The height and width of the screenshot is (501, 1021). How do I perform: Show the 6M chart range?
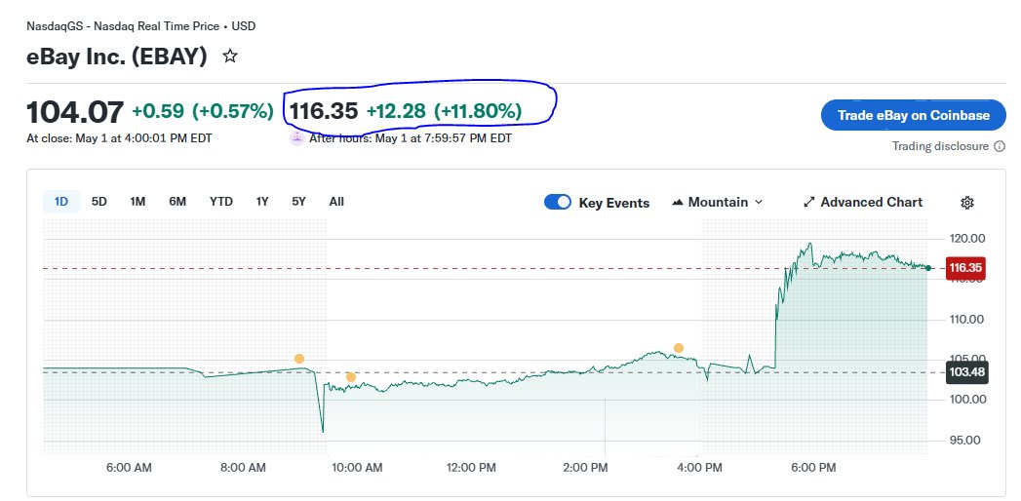(x=177, y=202)
